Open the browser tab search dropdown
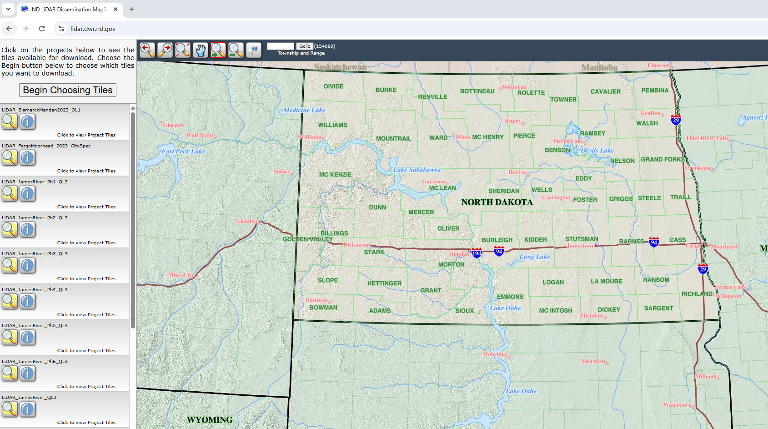Image resolution: width=768 pixels, height=429 pixels. (8, 9)
